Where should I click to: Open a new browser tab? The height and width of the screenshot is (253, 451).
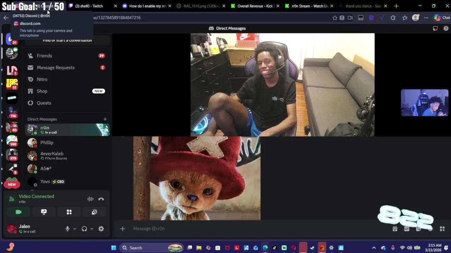pyautogui.click(x=396, y=6)
